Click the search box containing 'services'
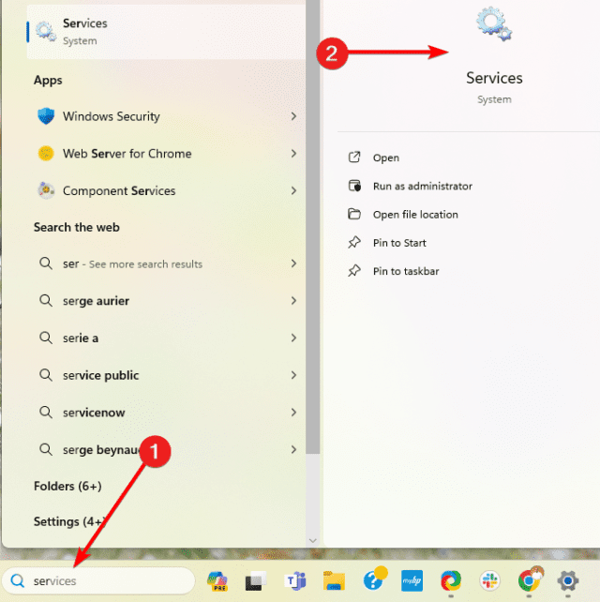Screen dimensions: 600x602 coord(98,580)
